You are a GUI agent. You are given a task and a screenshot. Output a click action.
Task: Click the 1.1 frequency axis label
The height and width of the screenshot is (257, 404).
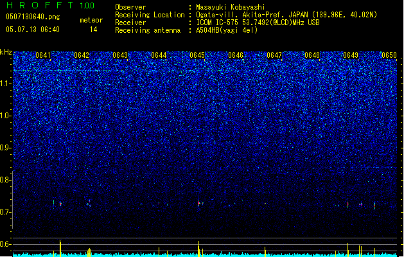pos(6,84)
